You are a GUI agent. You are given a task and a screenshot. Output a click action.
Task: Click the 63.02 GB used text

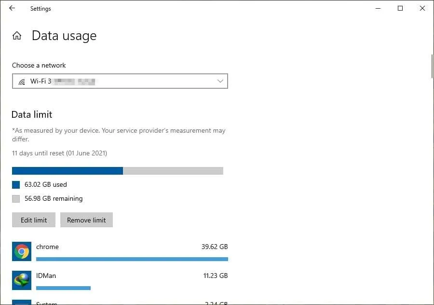click(x=46, y=184)
